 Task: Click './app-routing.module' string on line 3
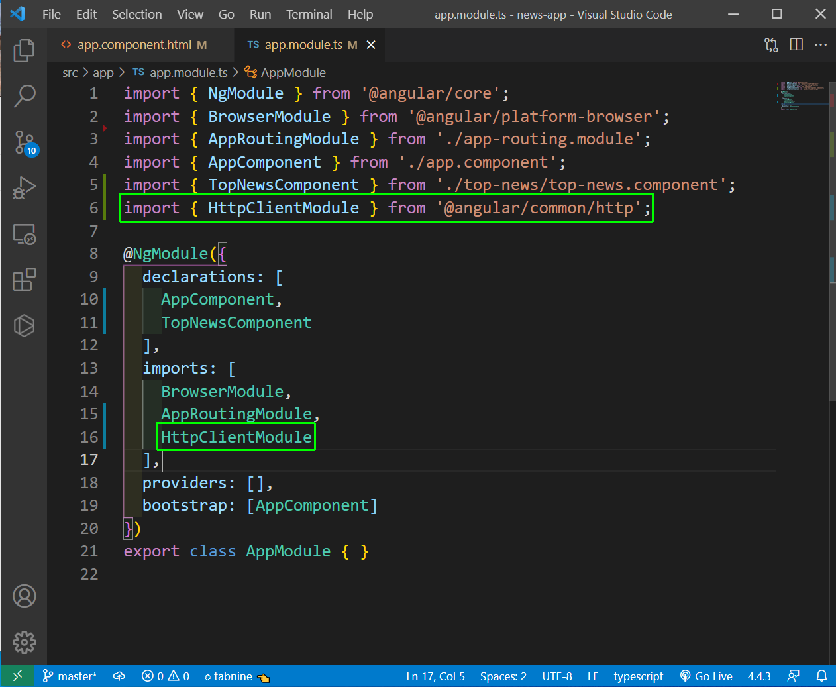click(x=539, y=139)
